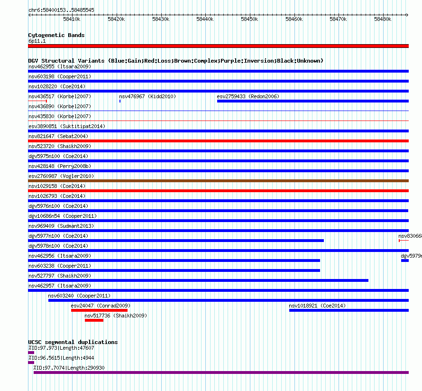Screen dimensions: 422x391
Task: Click the blue nsv603240 gain bar
Action: pos(229,300)
